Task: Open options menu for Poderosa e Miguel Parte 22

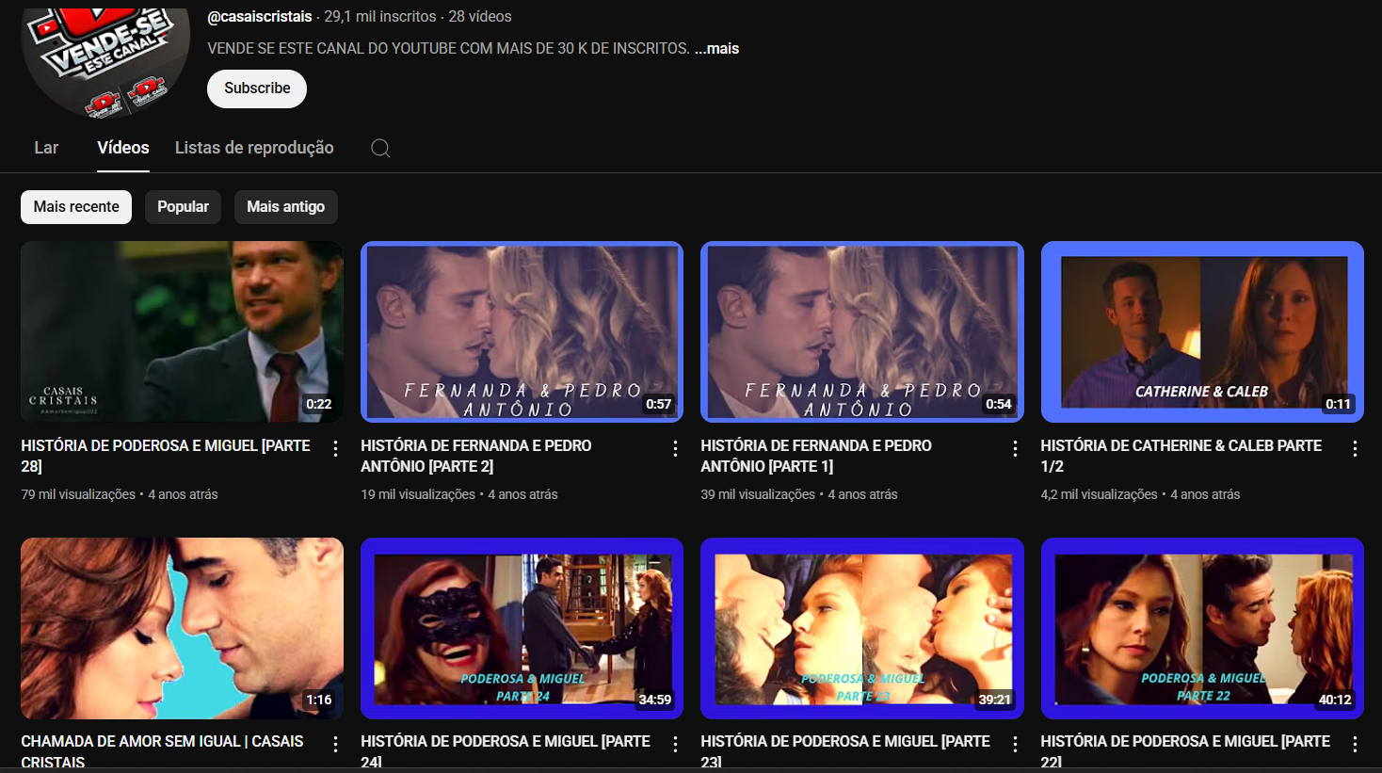Action: point(1355,745)
